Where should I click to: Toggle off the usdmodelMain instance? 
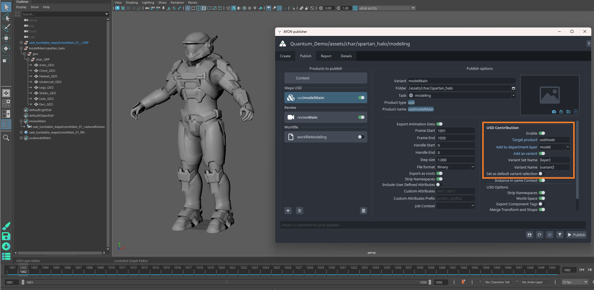(361, 98)
